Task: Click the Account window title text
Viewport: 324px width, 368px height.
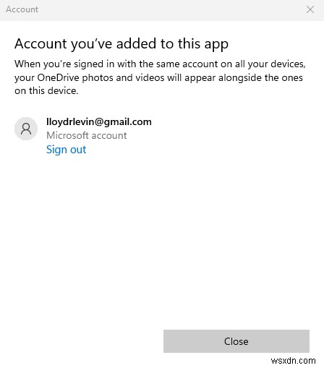Action: [x=22, y=9]
